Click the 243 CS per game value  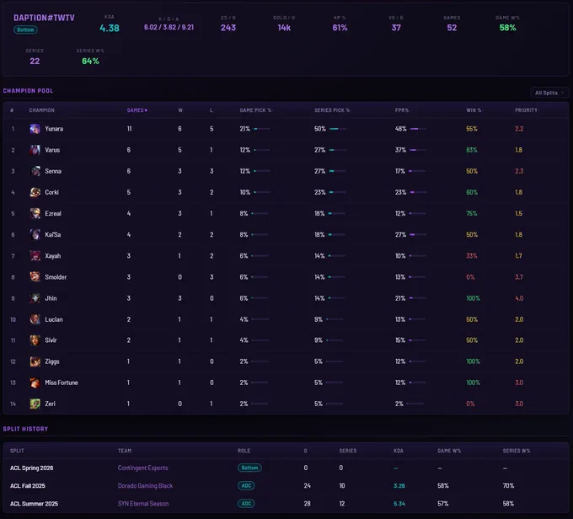click(x=228, y=28)
